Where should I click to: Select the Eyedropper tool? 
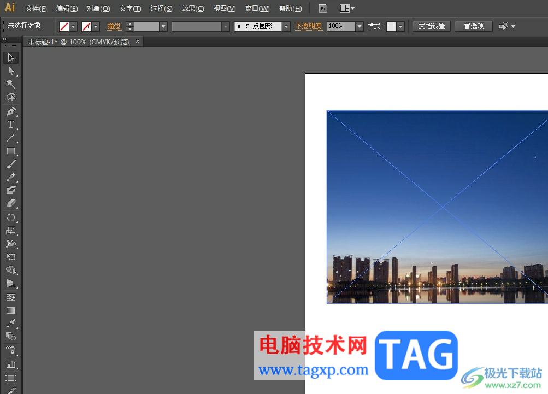point(11,324)
